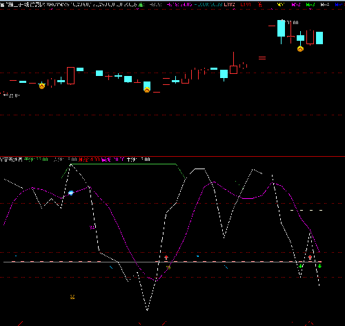
Task: Click the gold coin marker below the lowest cyan candle
Action: pyautogui.click(x=147, y=90)
